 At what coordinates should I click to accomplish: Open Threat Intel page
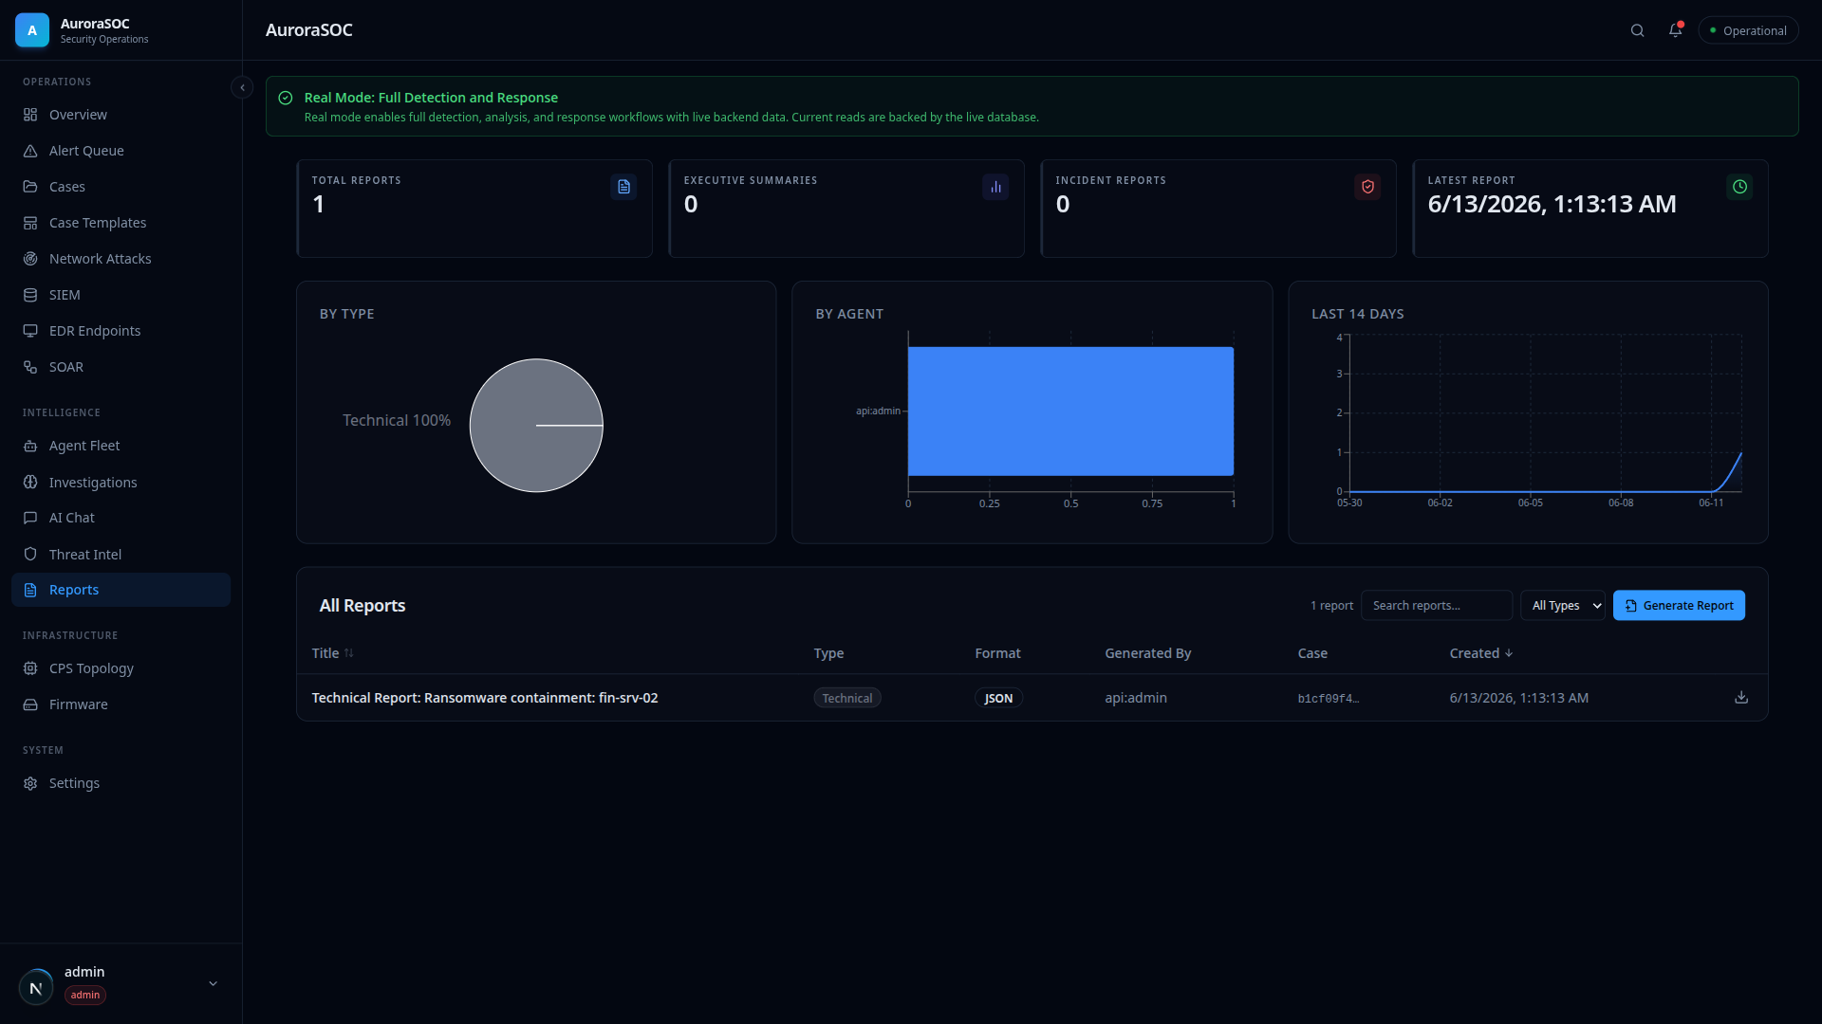point(121,554)
